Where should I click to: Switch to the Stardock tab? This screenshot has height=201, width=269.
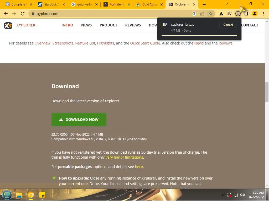(51, 4)
